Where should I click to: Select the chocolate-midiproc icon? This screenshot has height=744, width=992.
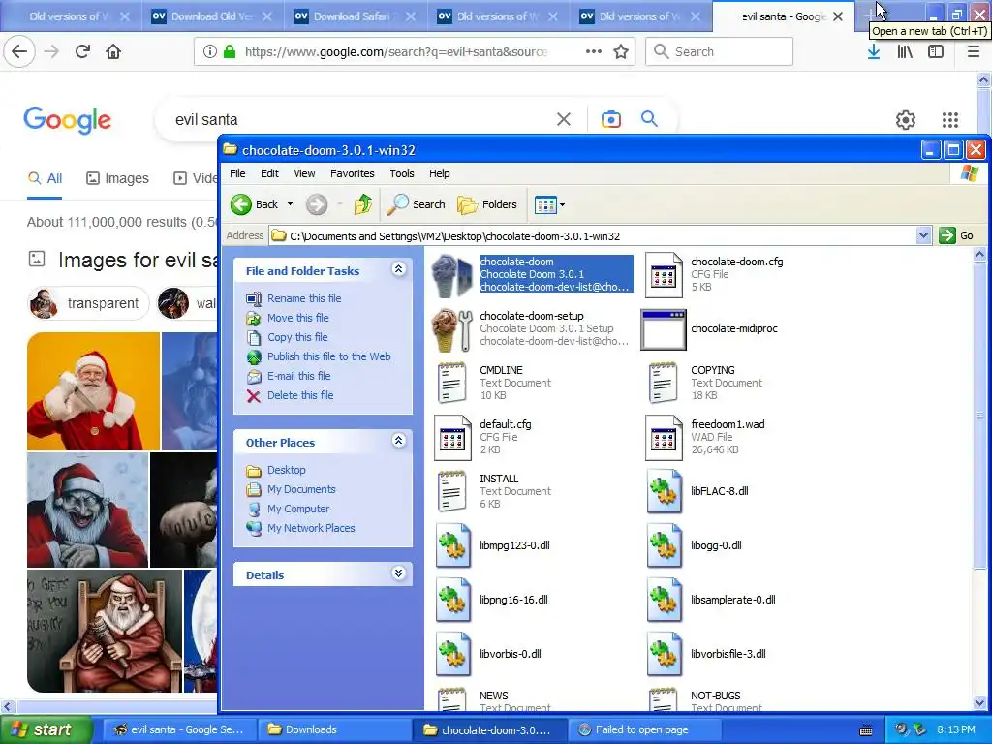click(x=664, y=329)
